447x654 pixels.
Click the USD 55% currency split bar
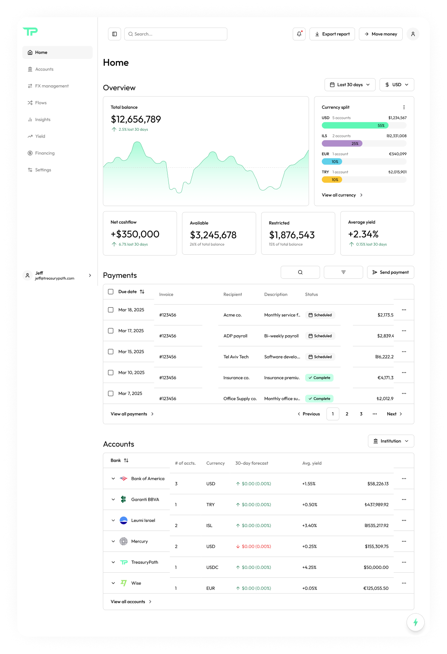[354, 125]
